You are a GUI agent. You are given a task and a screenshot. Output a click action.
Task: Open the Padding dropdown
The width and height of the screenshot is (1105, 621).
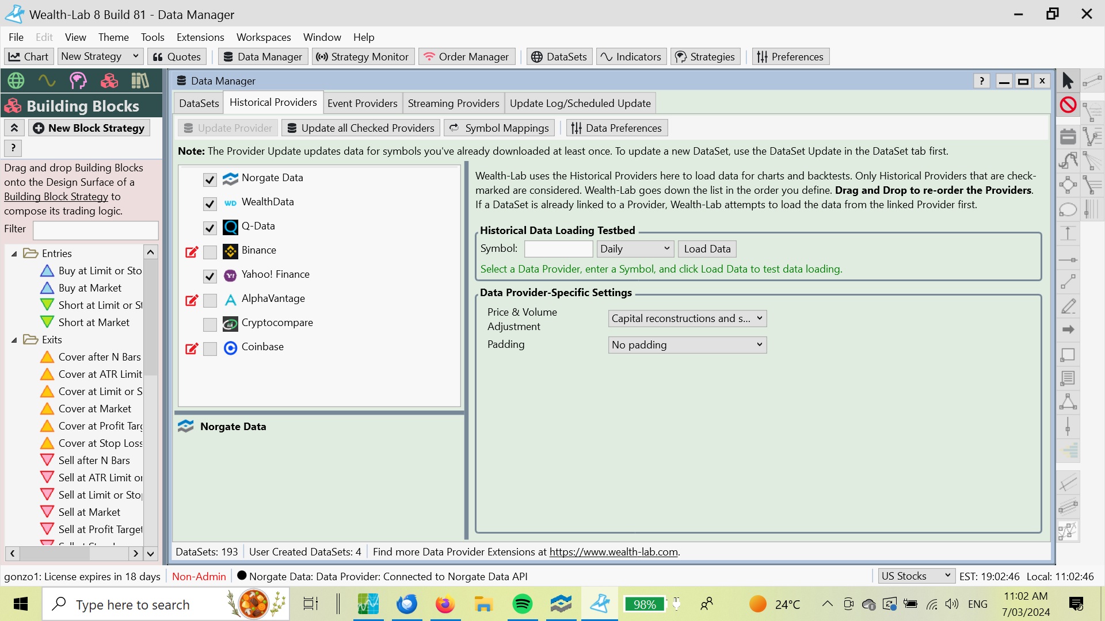(687, 345)
